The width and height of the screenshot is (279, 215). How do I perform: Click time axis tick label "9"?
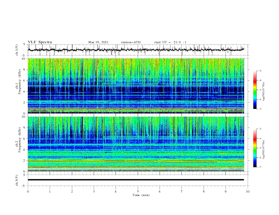225,191
